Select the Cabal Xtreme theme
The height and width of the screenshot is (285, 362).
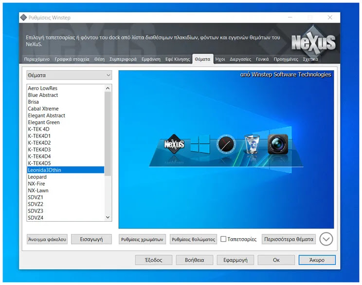[66, 109]
